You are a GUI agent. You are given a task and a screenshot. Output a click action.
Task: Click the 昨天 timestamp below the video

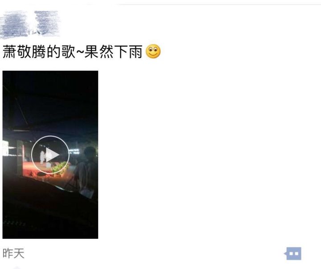click(13, 253)
